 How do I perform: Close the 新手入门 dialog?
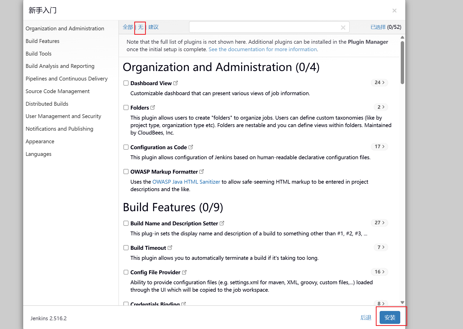(x=394, y=11)
